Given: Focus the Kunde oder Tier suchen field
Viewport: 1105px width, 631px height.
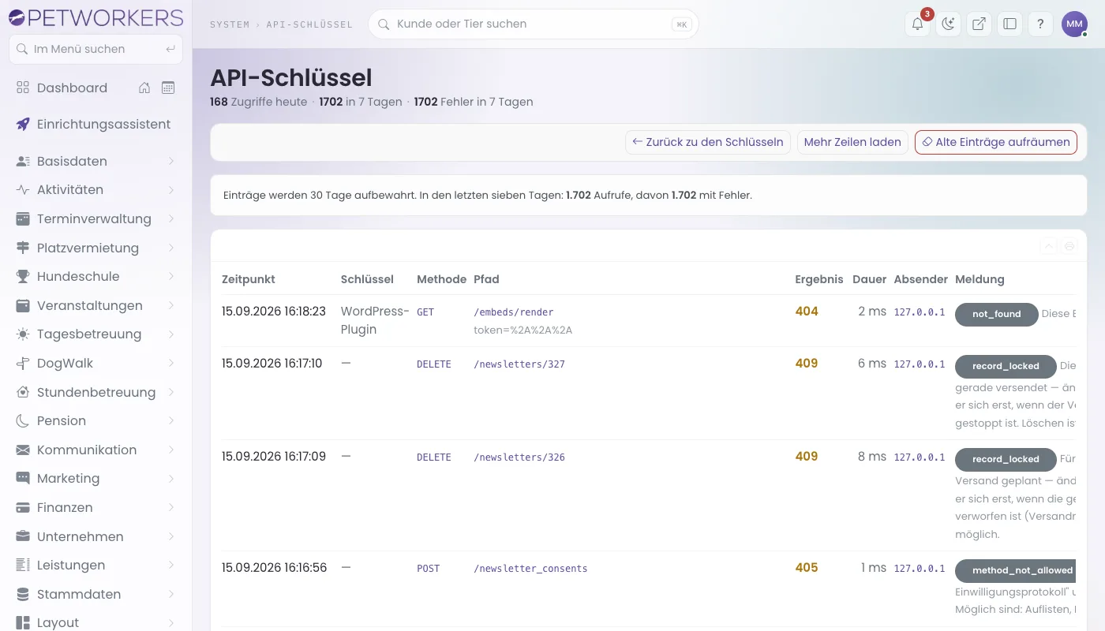Looking at the screenshot, I should click(x=534, y=24).
